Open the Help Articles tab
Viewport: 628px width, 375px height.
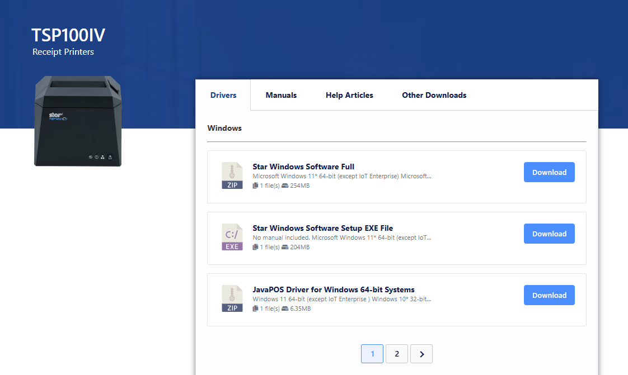[x=349, y=95]
